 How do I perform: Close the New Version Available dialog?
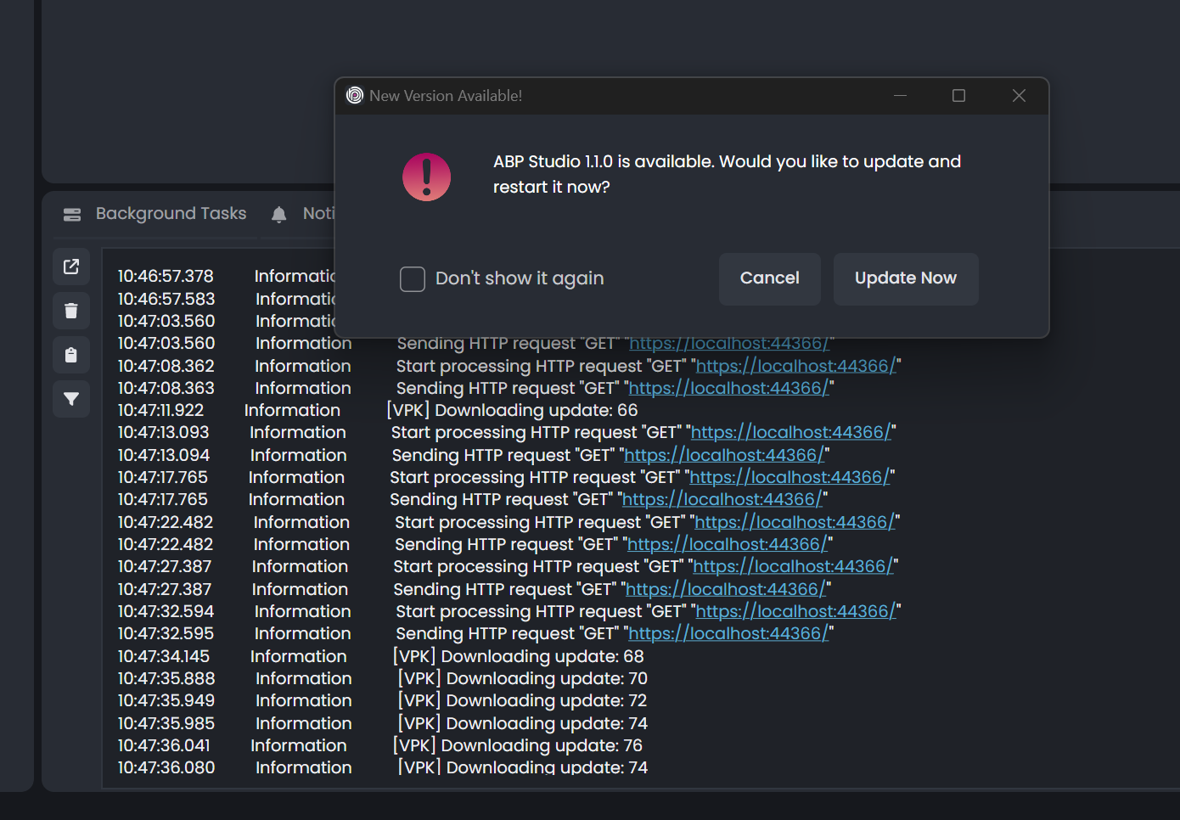(x=1019, y=96)
